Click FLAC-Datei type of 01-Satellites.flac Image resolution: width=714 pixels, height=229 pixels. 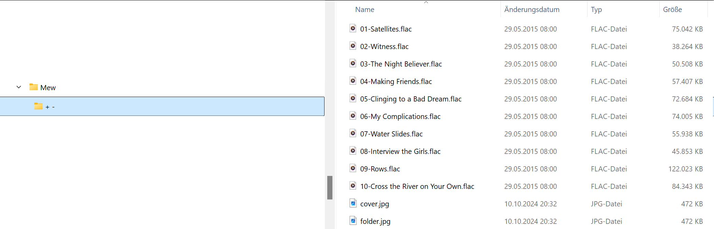tap(609, 29)
